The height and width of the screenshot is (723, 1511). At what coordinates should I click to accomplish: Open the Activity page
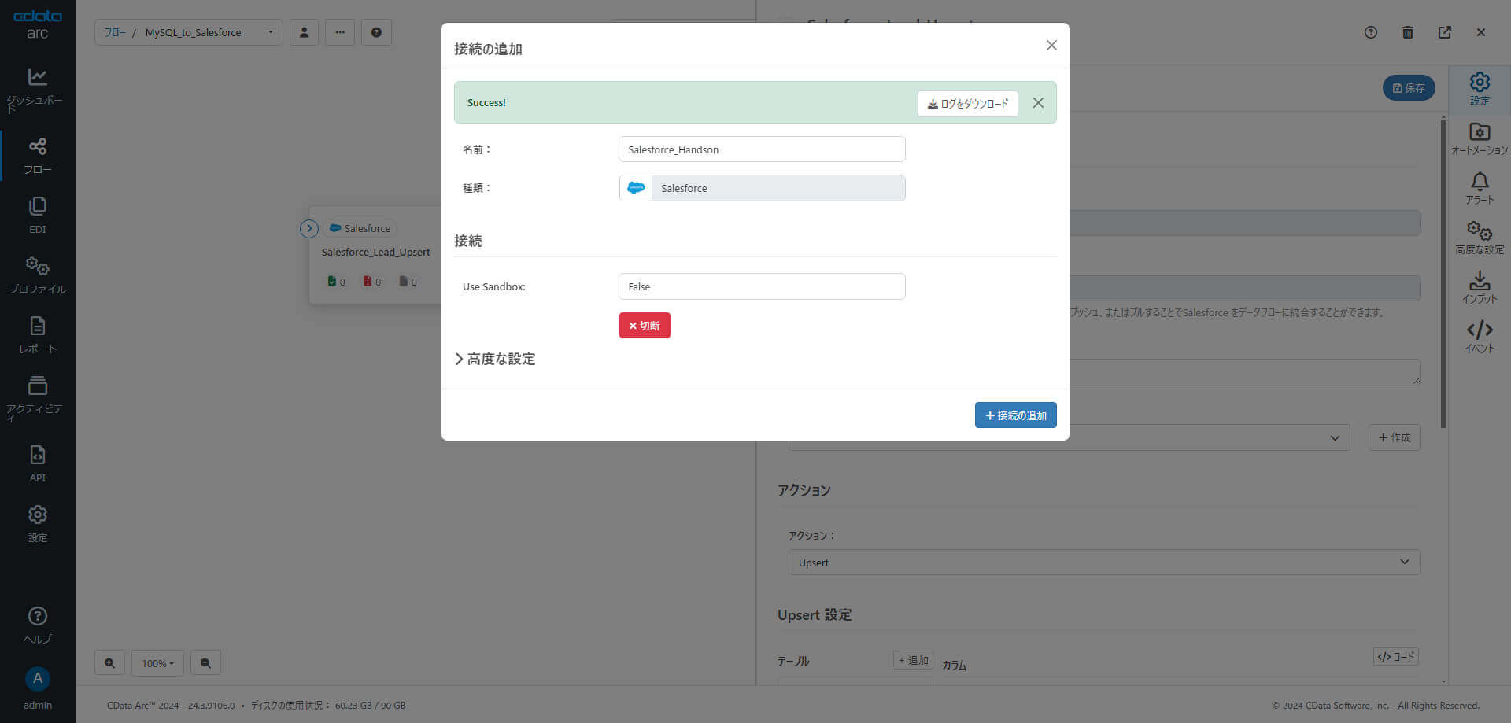coord(37,398)
